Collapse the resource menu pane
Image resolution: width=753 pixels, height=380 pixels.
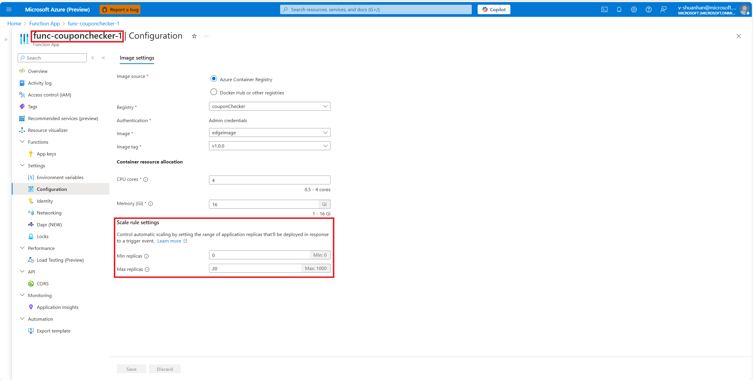click(103, 58)
